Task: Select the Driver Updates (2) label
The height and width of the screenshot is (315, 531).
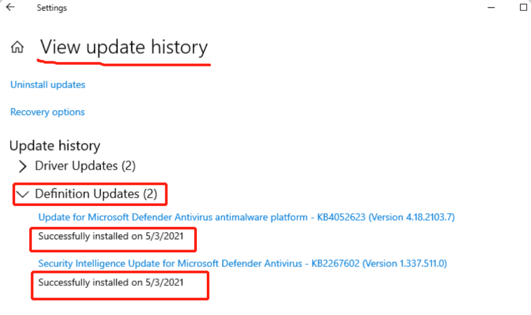Action: click(85, 166)
